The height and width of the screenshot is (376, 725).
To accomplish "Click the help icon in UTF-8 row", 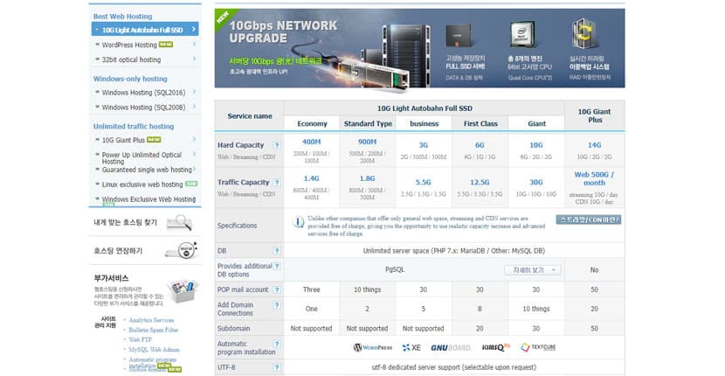I will click(277, 367).
